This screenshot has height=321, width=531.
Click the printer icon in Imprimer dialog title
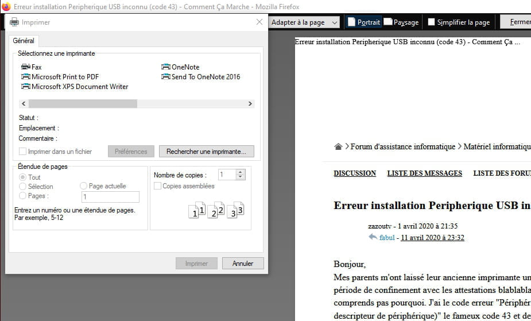[x=14, y=22]
